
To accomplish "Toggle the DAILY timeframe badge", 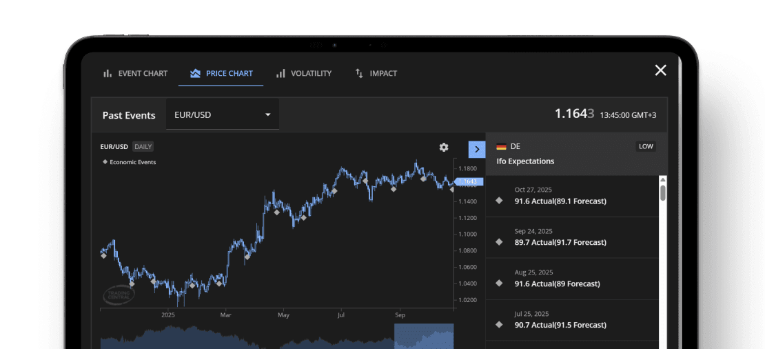I will click(x=143, y=146).
